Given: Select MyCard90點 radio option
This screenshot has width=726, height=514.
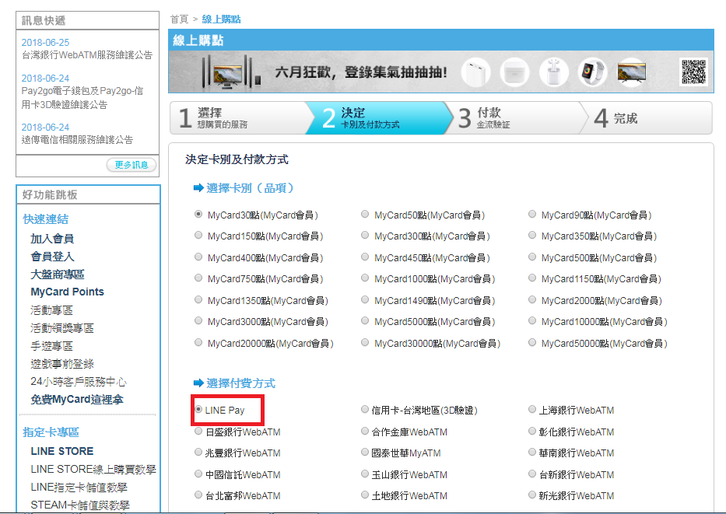Looking at the screenshot, I should pyautogui.click(x=532, y=214).
